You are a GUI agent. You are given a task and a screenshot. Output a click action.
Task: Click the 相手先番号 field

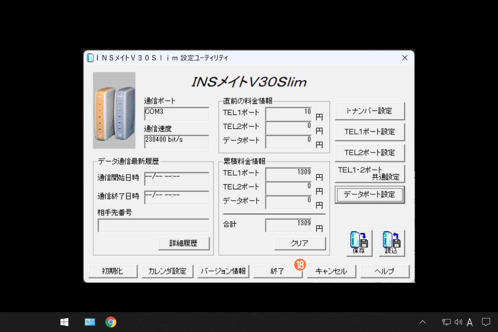click(x=154, y=225)
